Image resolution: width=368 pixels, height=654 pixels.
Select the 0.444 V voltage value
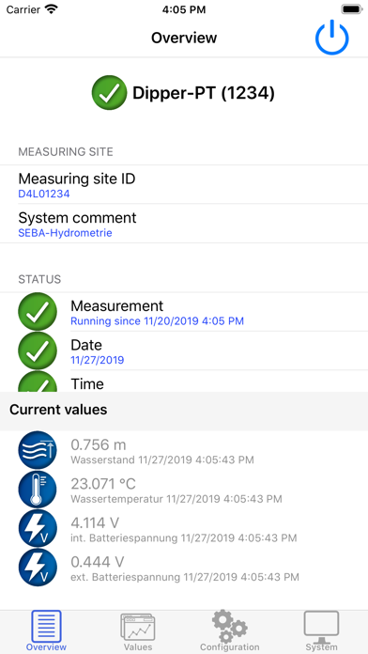[x=98, y=562]
